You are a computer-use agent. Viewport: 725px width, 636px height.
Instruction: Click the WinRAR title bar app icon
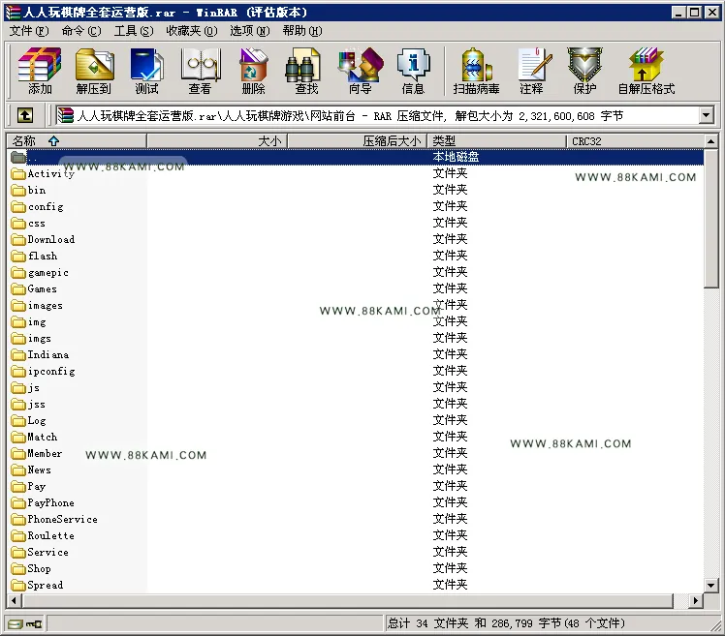tap(13, 12)
